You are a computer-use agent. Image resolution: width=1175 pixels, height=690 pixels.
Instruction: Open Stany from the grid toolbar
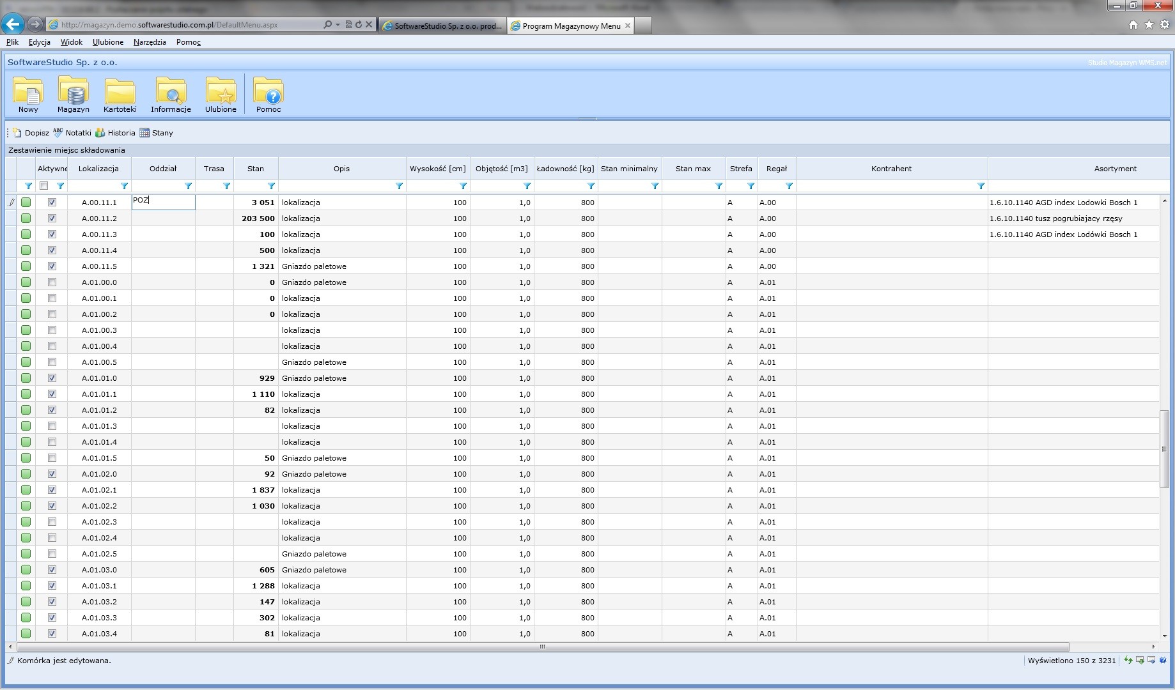pos(157,133)
